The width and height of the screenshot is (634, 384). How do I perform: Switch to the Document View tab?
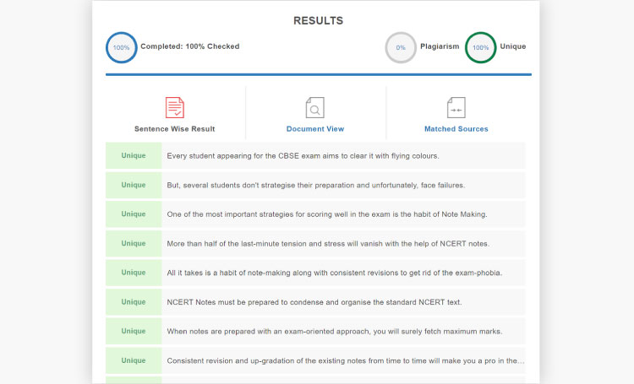click(315, 129)
